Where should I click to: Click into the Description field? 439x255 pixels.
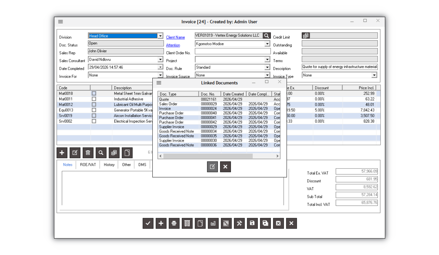(340, 67)
